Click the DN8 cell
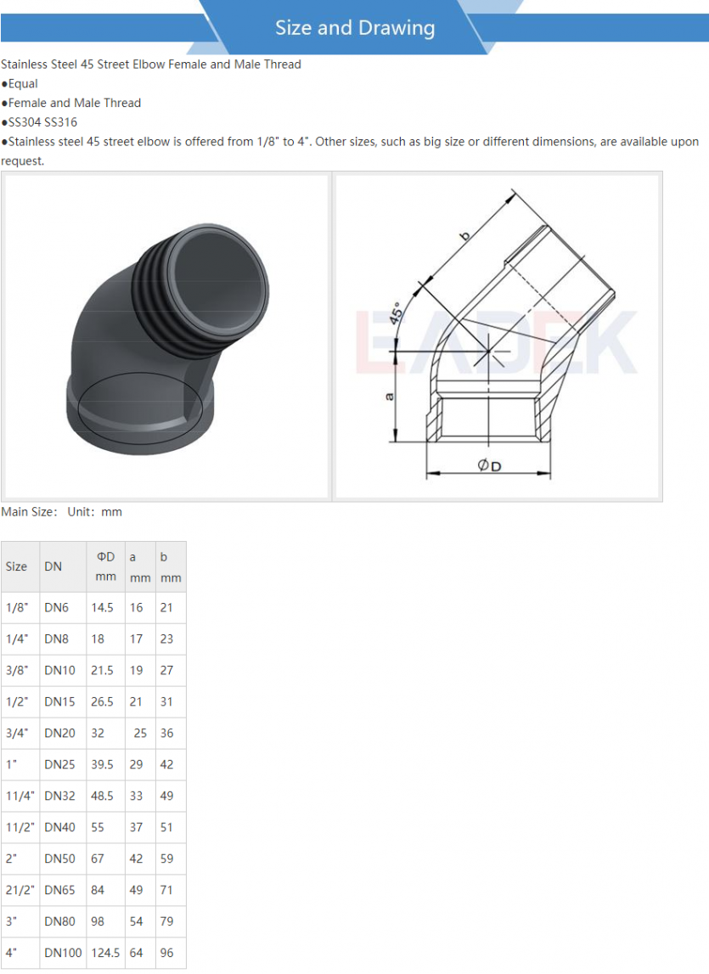 tap(63, 639)
